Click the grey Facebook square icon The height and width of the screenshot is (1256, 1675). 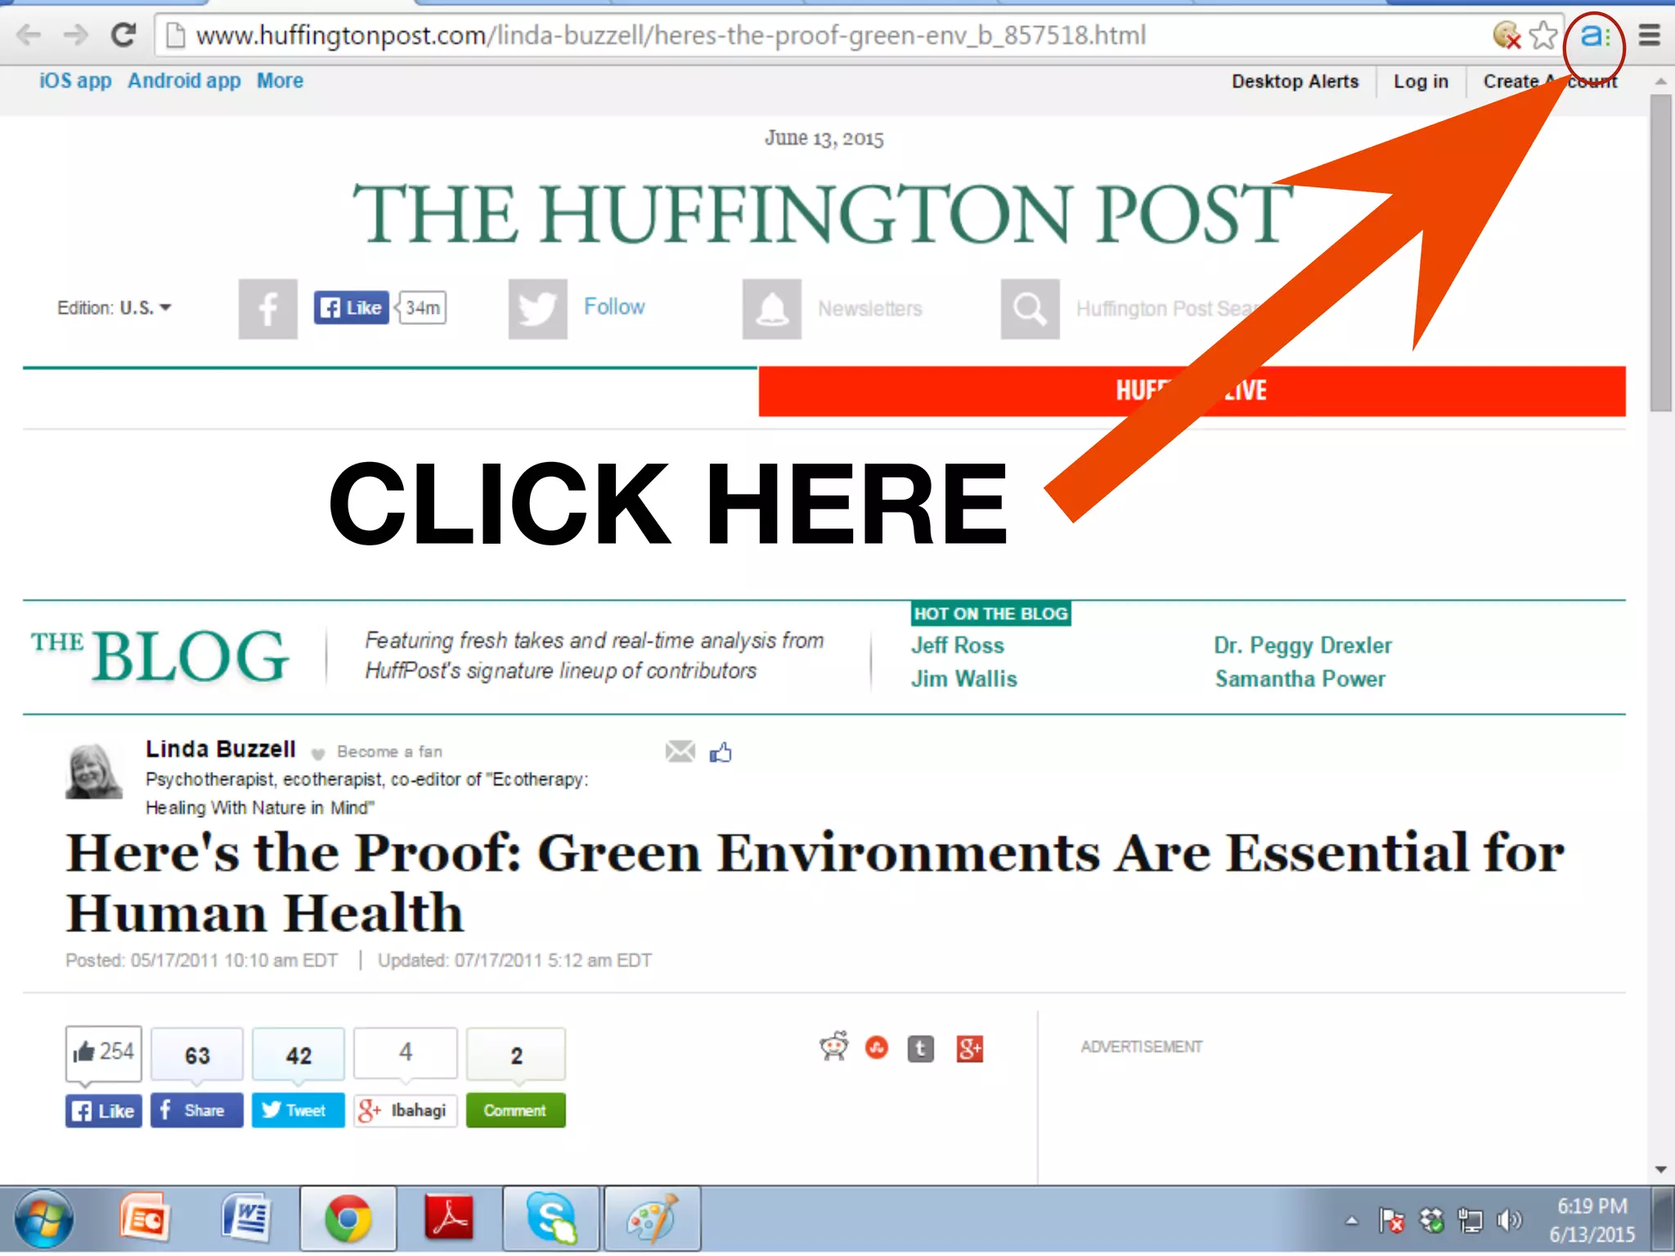click(x=267, y=308)
